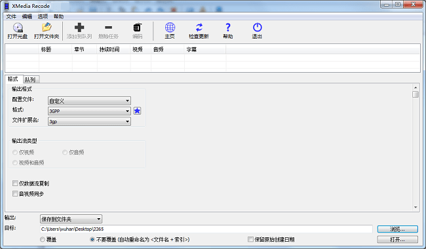Open the Options (选项) menu
The width and height of the screenshot is (426, 249).
tap(43, 16)
